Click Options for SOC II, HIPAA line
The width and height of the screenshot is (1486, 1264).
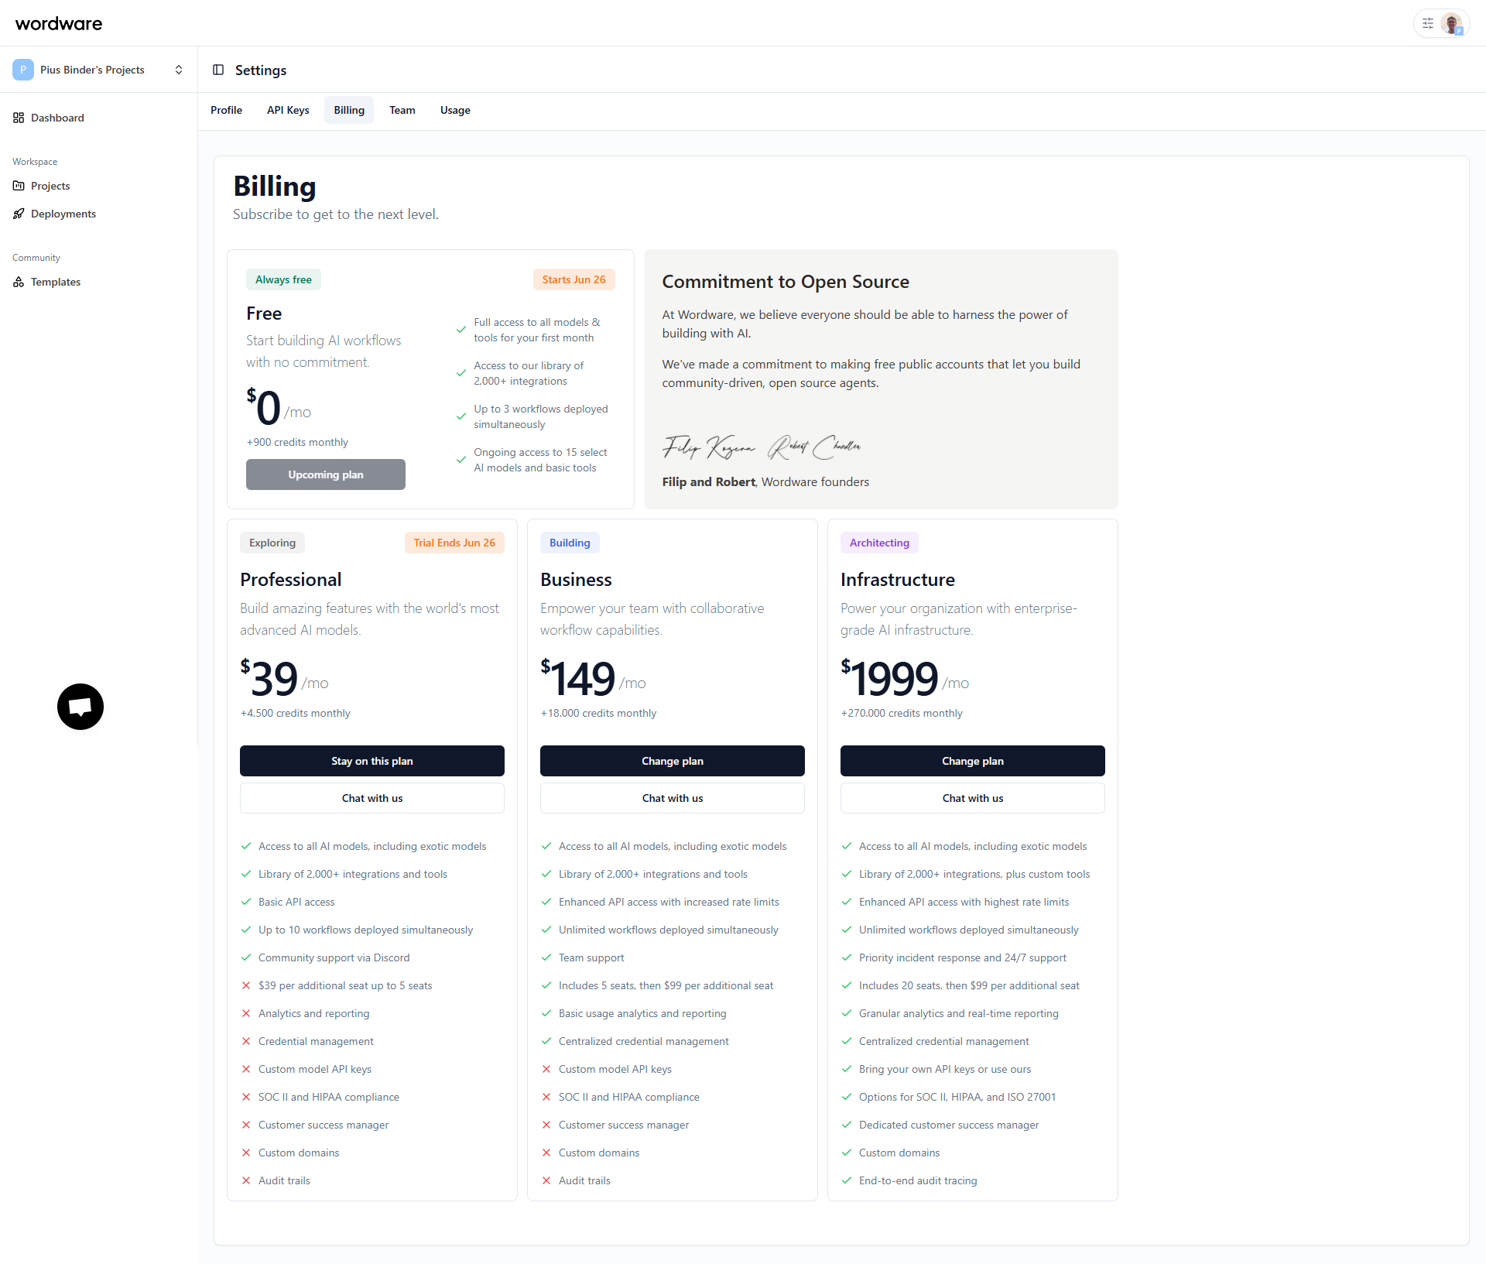[957, 1097]
